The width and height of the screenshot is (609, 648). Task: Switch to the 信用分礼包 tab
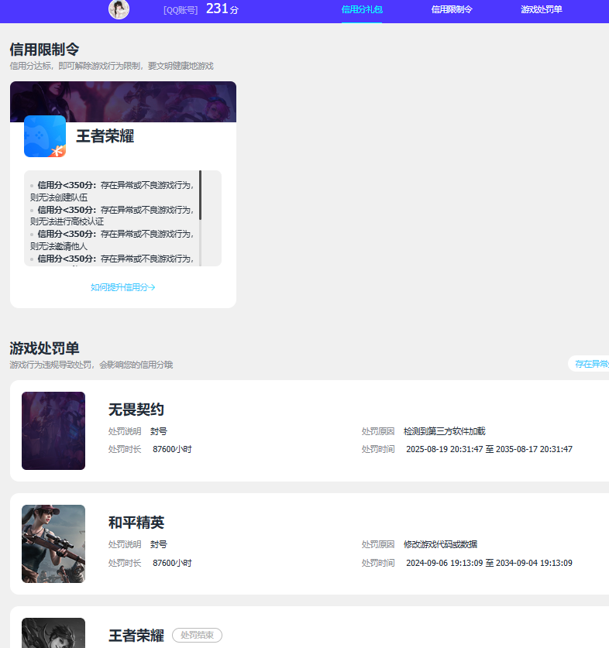(x=362, y=9)
